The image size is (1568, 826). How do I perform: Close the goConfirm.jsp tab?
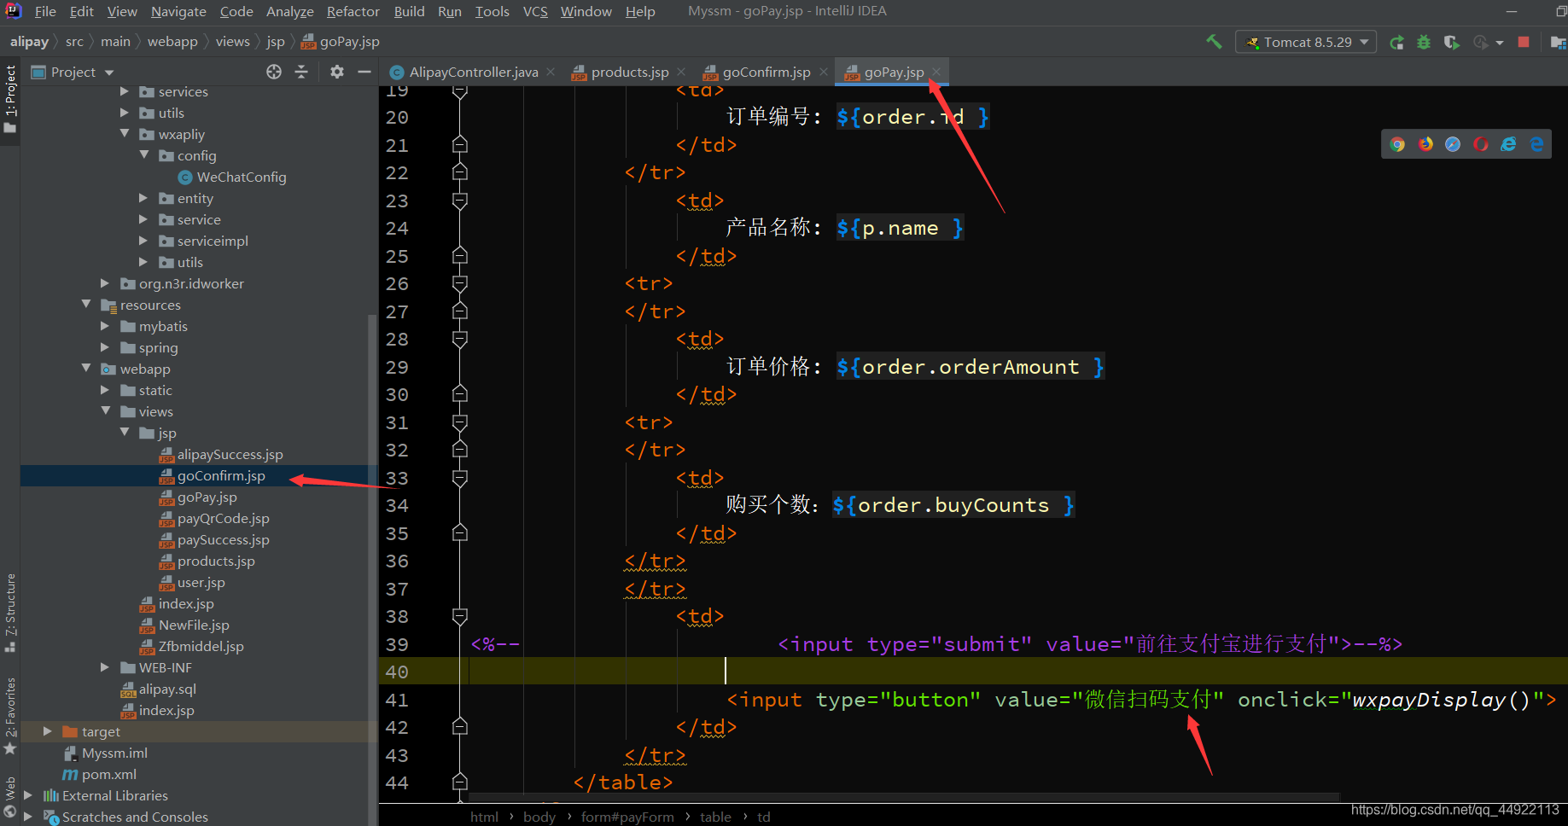(823, 72)
